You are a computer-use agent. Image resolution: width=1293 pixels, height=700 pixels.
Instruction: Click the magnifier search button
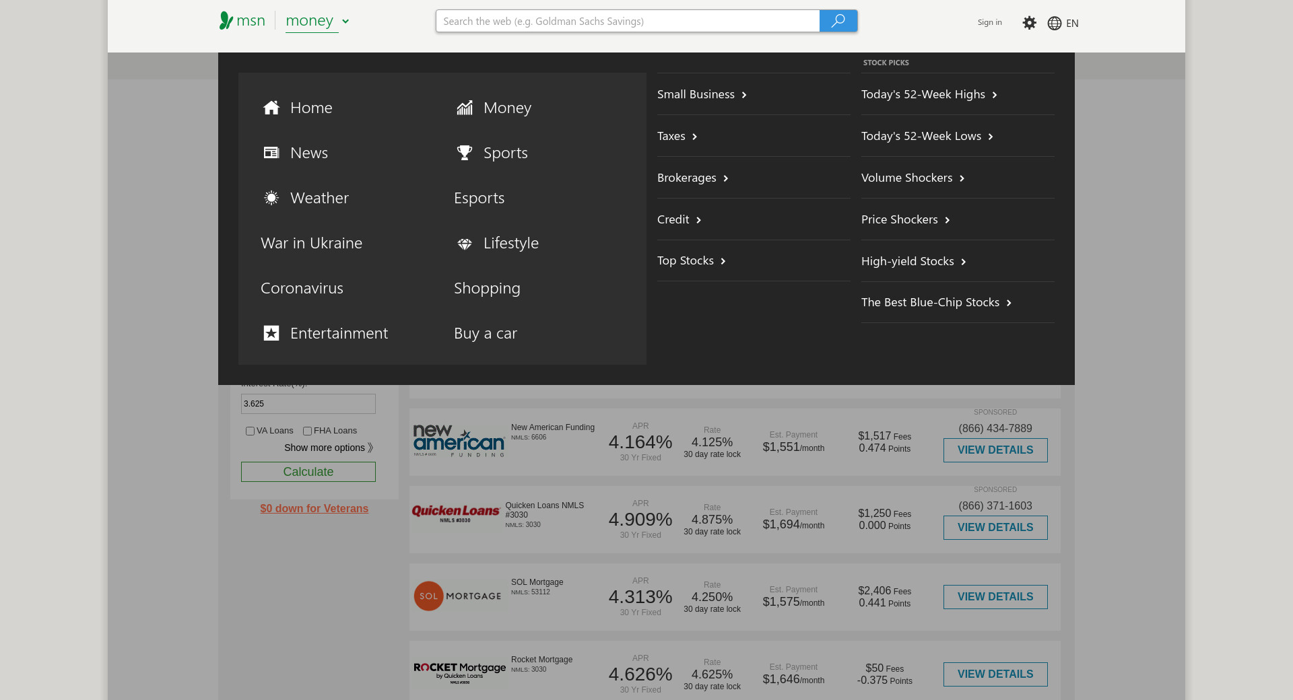838,21
